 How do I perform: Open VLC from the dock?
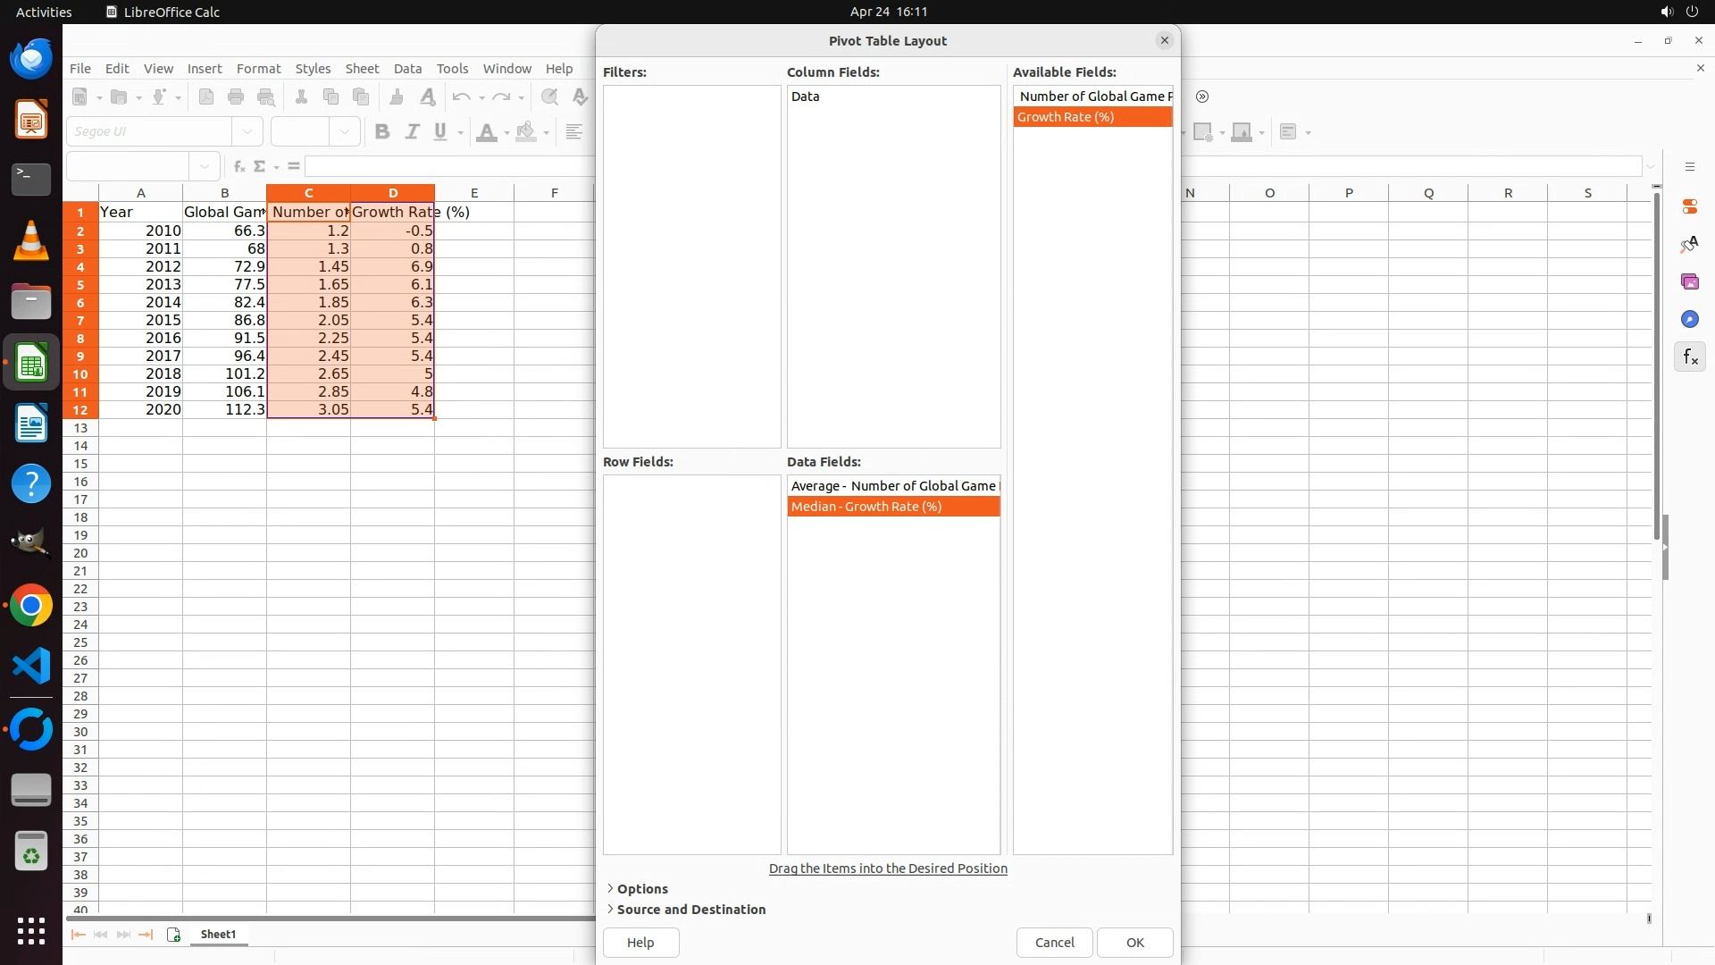tap(31, 241)
